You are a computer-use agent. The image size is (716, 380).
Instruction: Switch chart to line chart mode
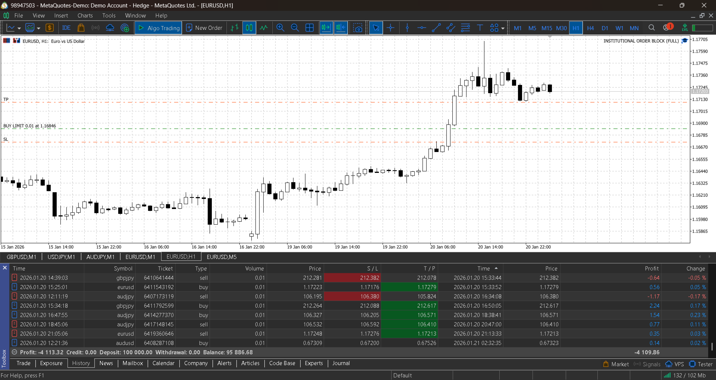pyautogui.click(x=264, y=28)
